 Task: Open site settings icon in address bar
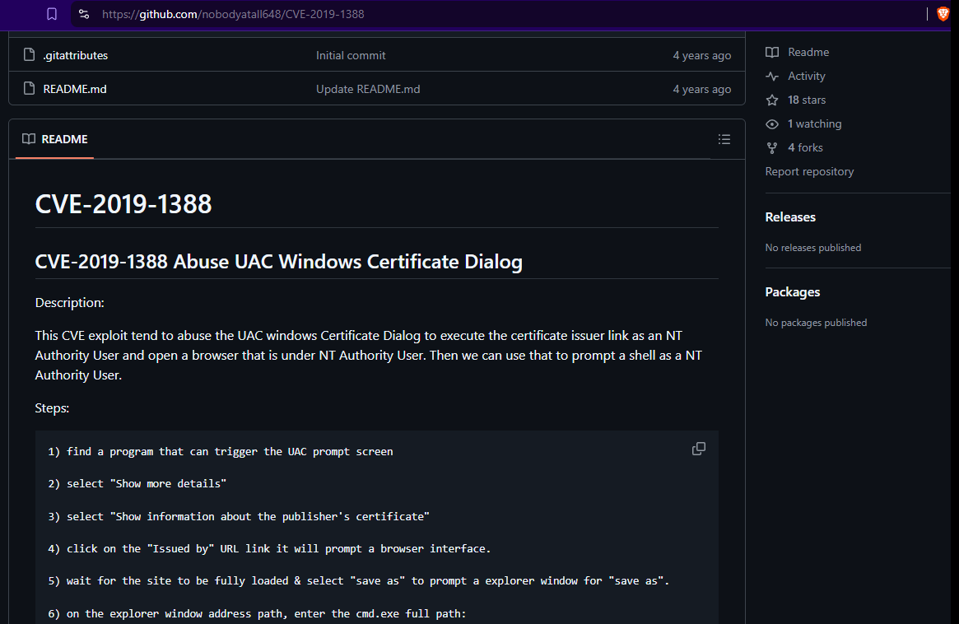pyautogui.click(x=84, y=14)
